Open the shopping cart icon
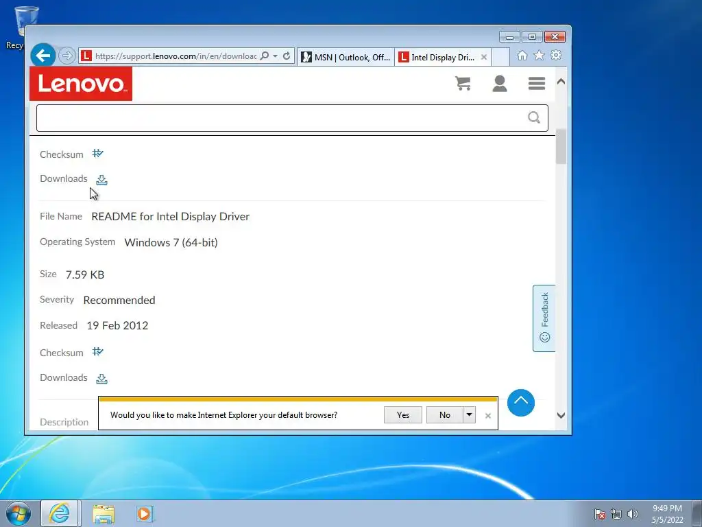Image resolution: width=702 pixels, height=527 pixels. 463,83
